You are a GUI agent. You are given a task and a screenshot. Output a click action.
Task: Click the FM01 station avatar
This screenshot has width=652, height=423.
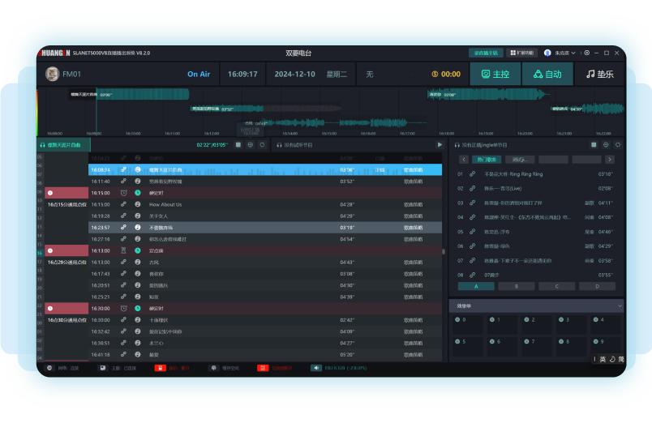pyautogui.click(x=53, y=74)
